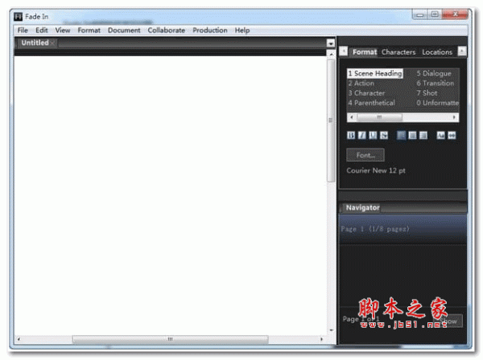Click the editor horizontal scrollbar thumb
The width and height of the screenshot is (483, 360).
coord(170,339)
